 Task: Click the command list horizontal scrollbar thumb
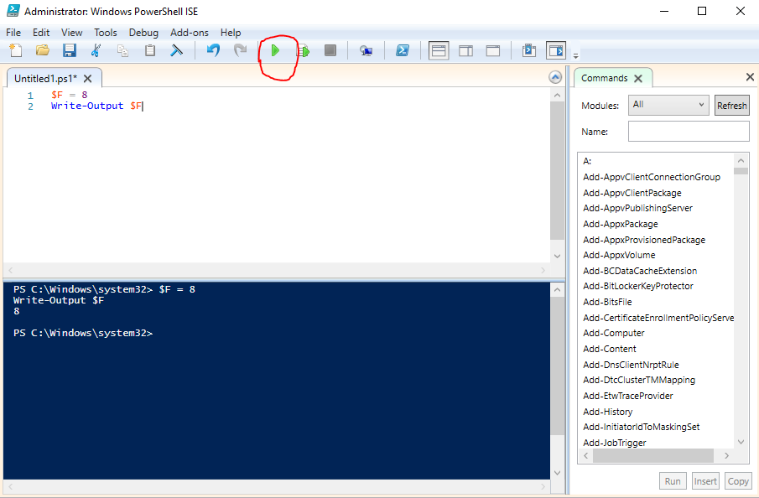pos(653,455)
